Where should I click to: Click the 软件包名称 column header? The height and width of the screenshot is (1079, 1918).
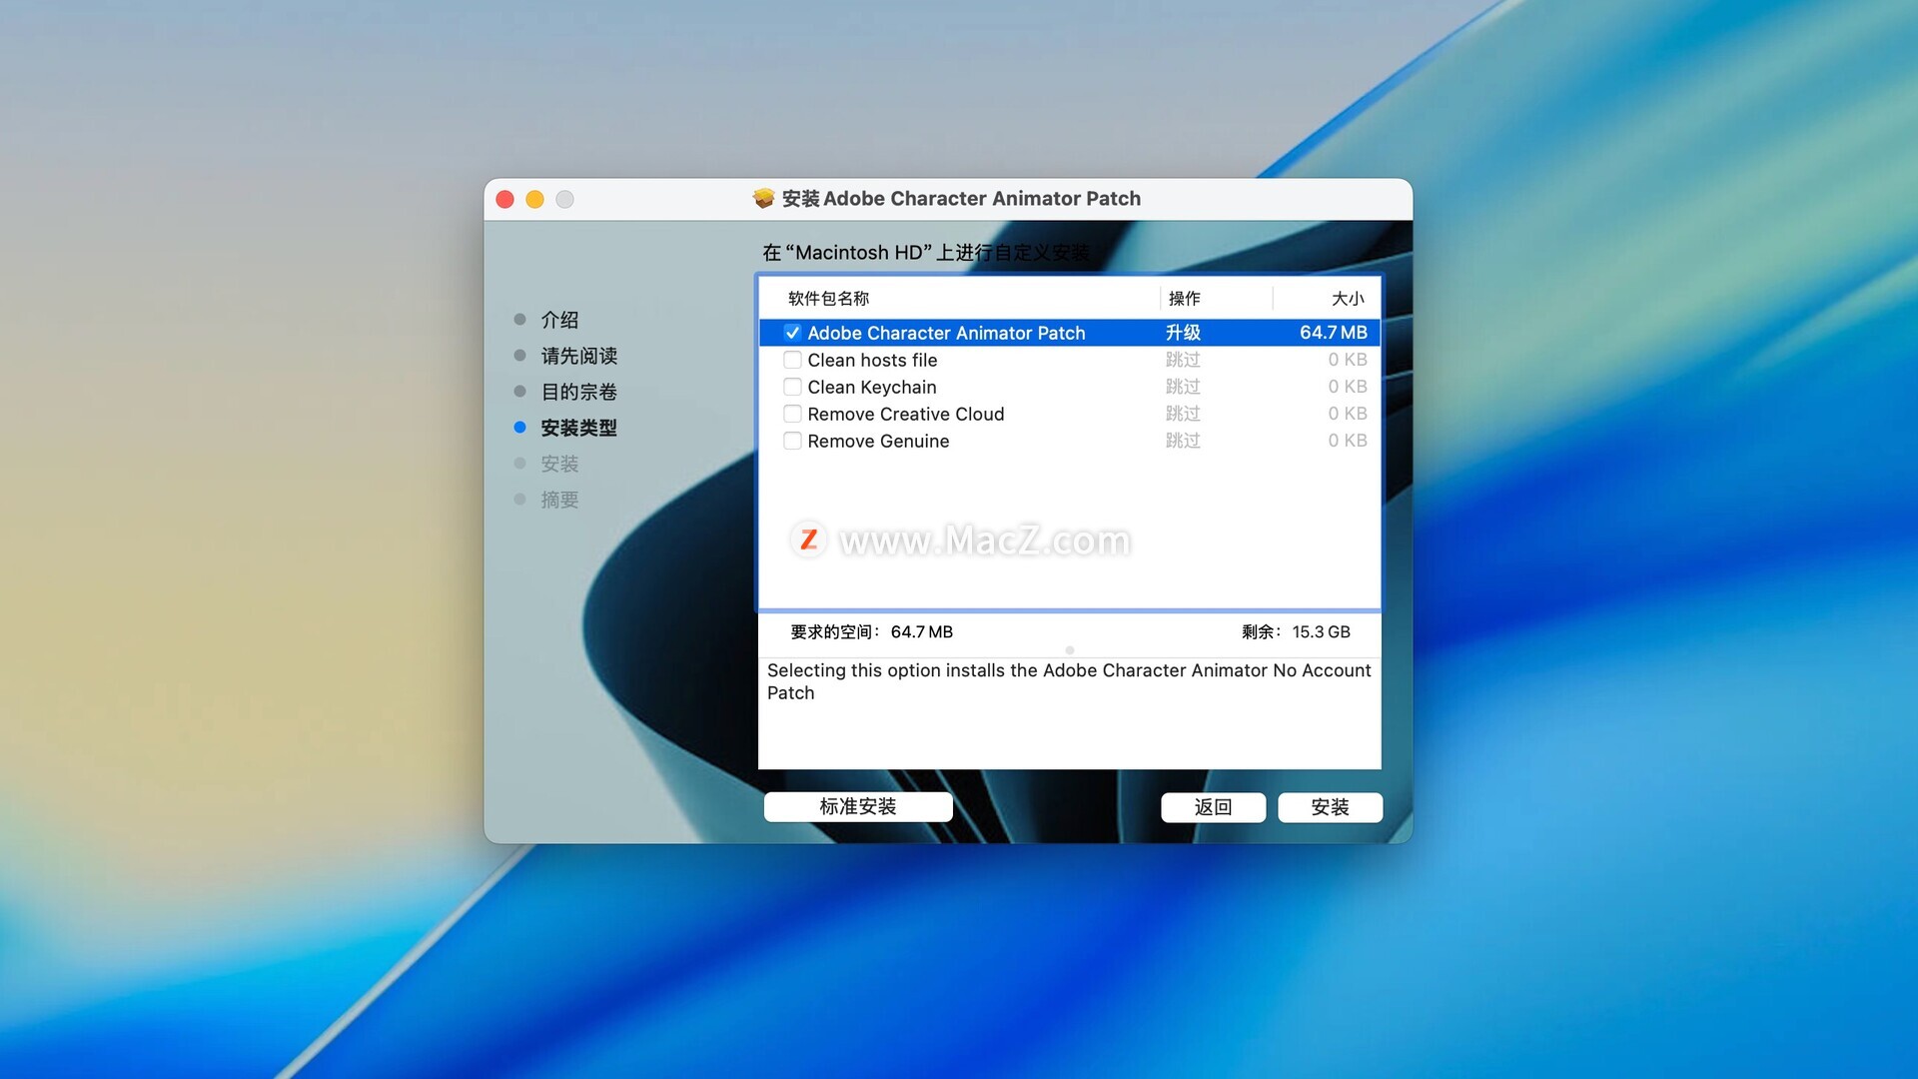(x=828, y=299)
